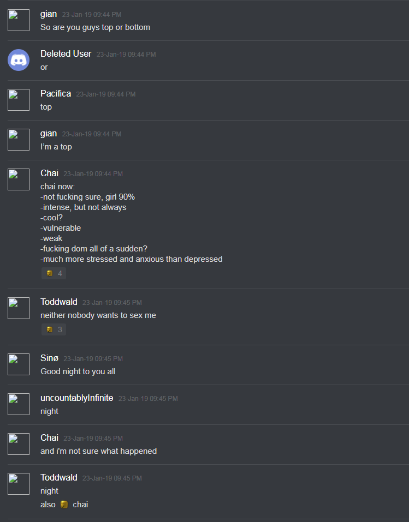Click avatar next to 'So are you guys top or bottom'

click(19, 20)
